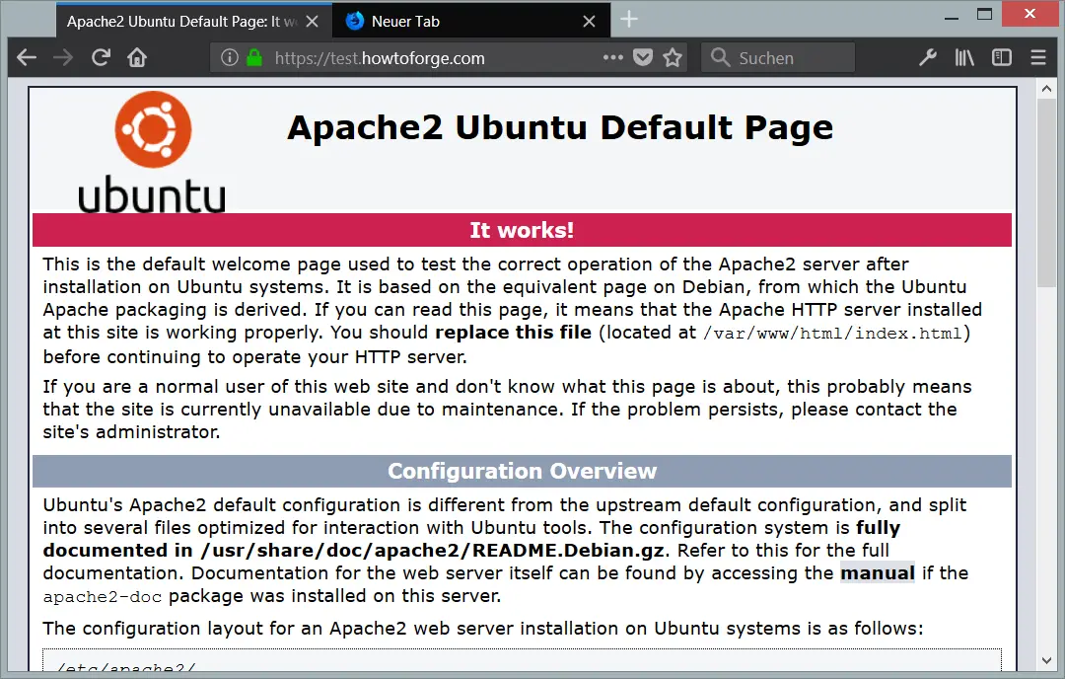Viewport: 1065px width, 679px height.
Task: Open the Firefox hamburger menu
Action: click(1037, 58)
